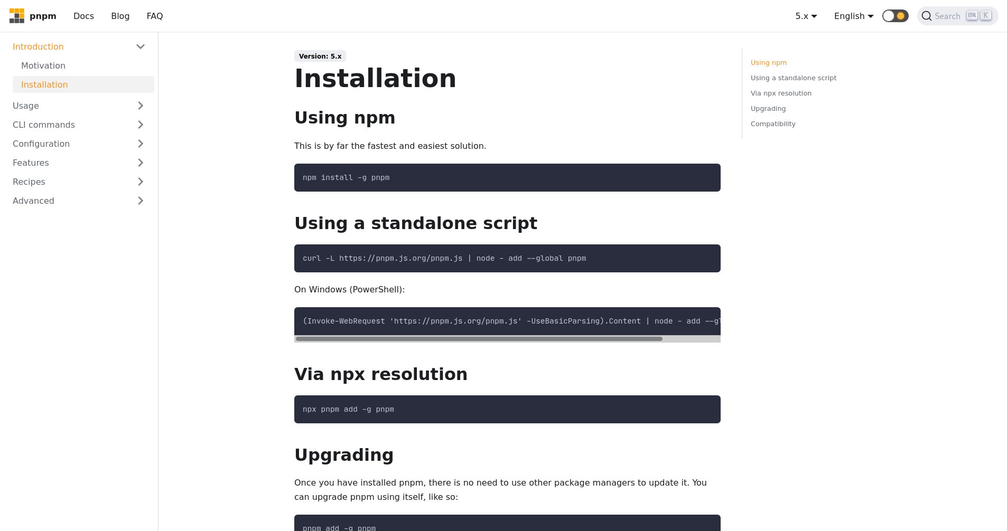Viewport: 1007px width, 531px height.
Task: Click the 'pnpm add -g pnpm' upgrade command
Action: [339, 528]
